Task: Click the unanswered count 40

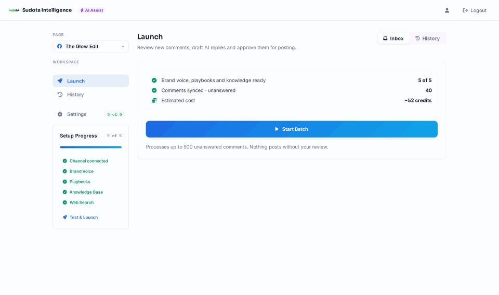Action: (x=428, y=90)
